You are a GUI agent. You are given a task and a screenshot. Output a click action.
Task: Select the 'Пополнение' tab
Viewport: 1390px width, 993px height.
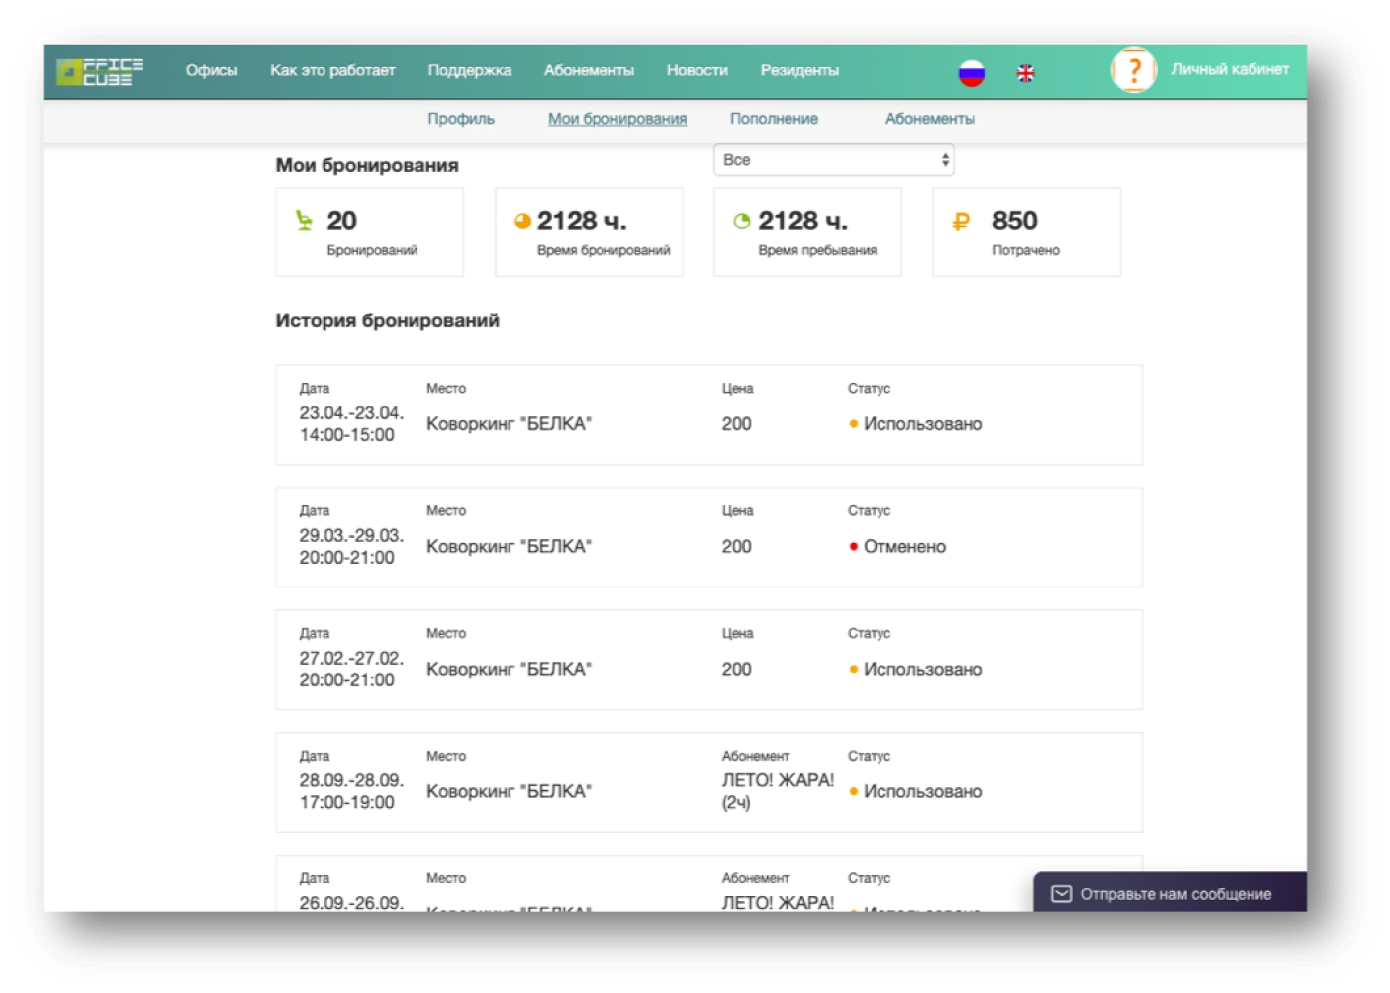click(774, 119)
